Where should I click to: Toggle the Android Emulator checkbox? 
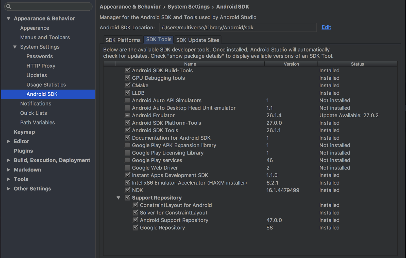[x=127, y=115]
